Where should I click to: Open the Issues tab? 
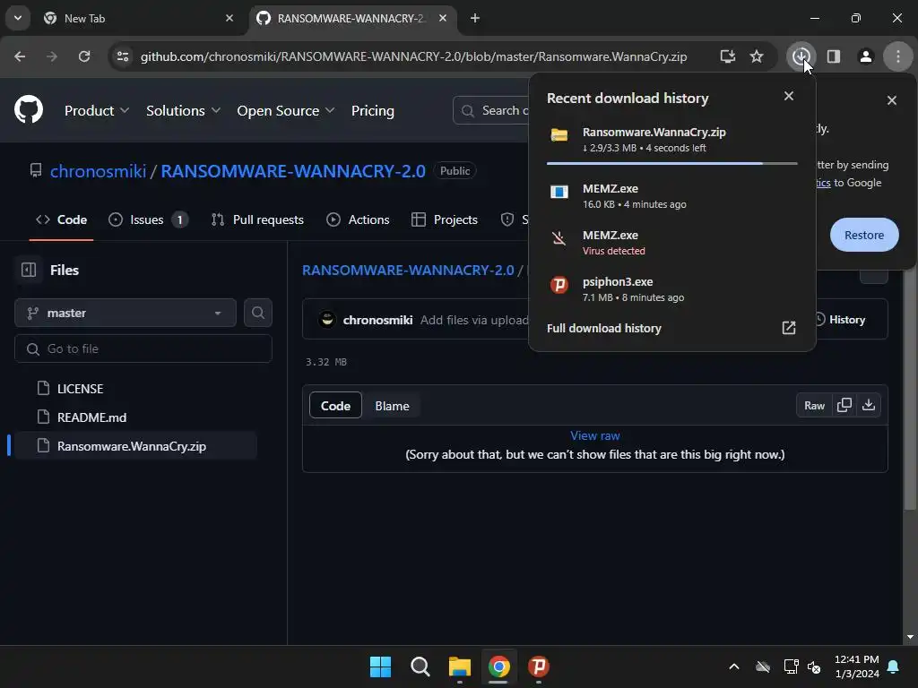click(148, 219)
